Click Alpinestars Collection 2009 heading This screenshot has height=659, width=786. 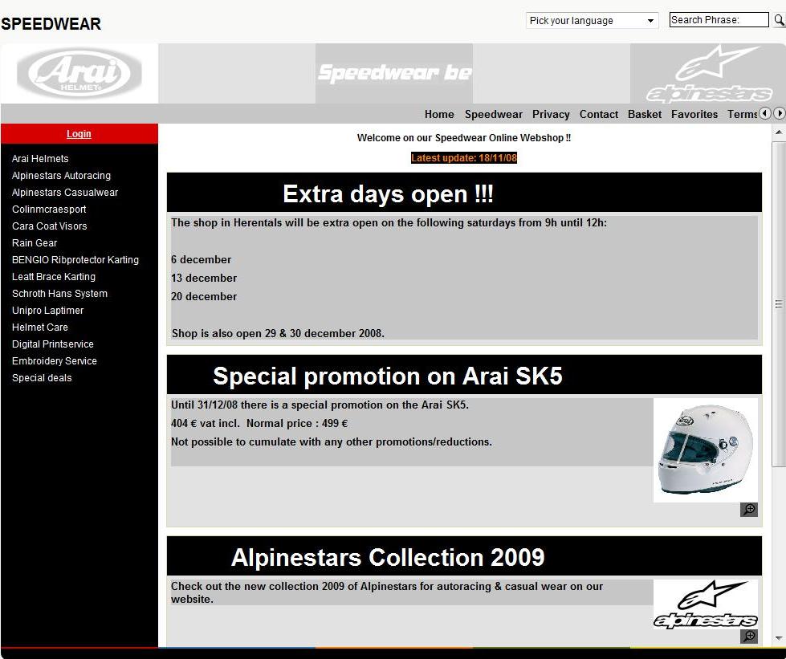point(388,557)
